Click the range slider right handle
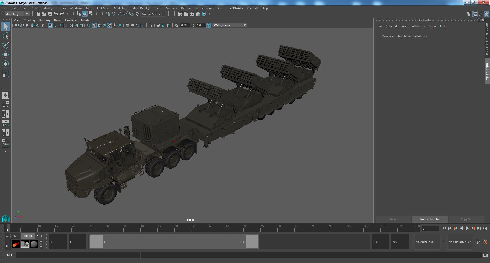Viewport: 490px width, 263px height. point(252,242)
